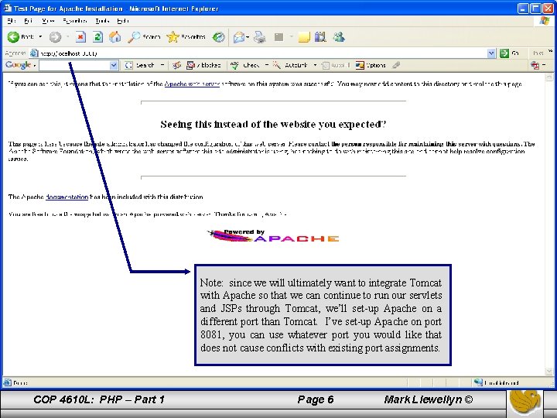Click the 'Page 6' slide footer text
The image size is (557, 418).
coord(316,399)
